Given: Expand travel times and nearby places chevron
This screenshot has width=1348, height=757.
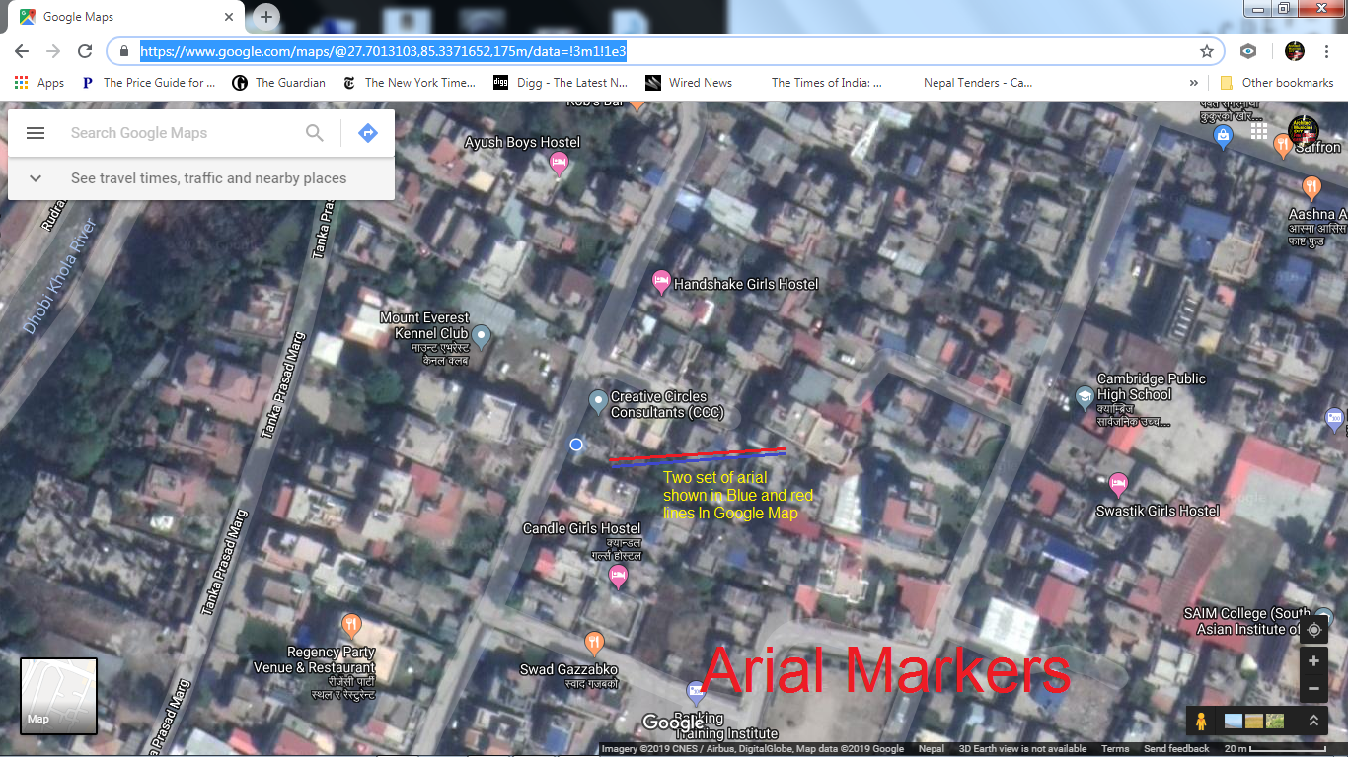Looking at the screenshot, I should pyautogui.click(x=36, y=178).
